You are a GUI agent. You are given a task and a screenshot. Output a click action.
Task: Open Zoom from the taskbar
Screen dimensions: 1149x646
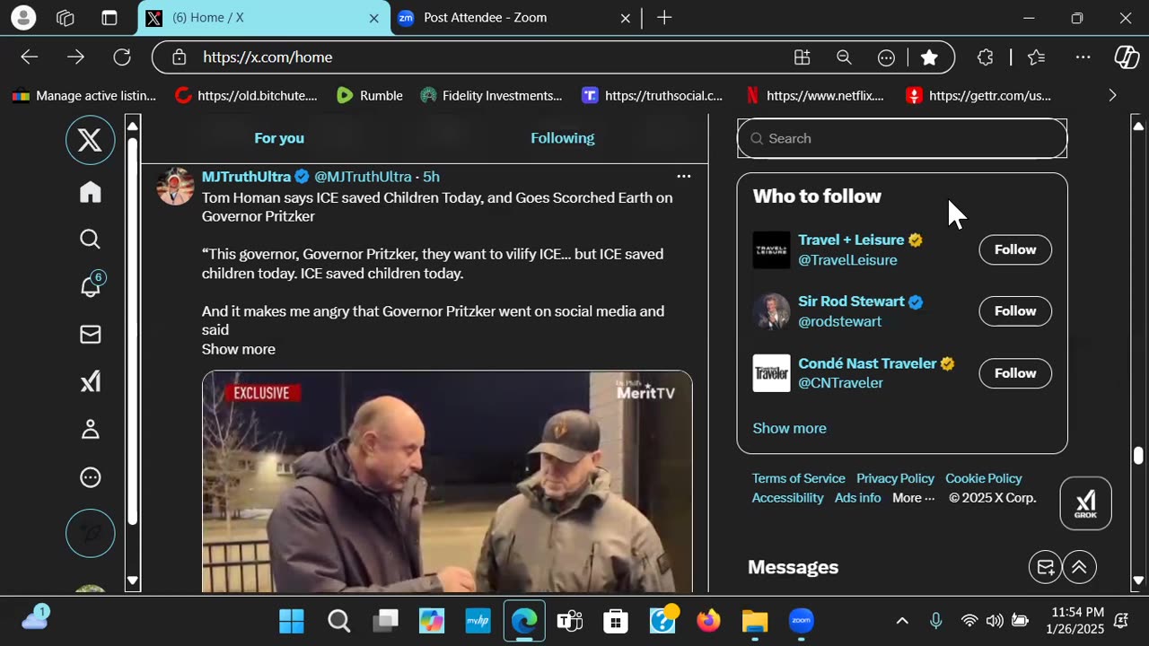(801, 621)
